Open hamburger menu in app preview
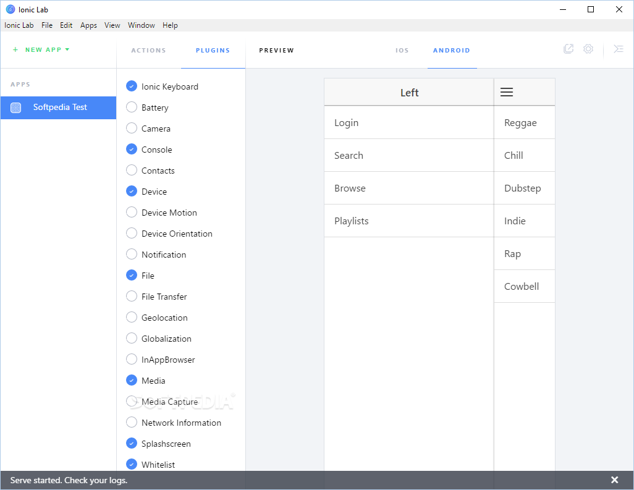Screen dimensions: 634x490 pyautogui.click(x=507, y=92)
